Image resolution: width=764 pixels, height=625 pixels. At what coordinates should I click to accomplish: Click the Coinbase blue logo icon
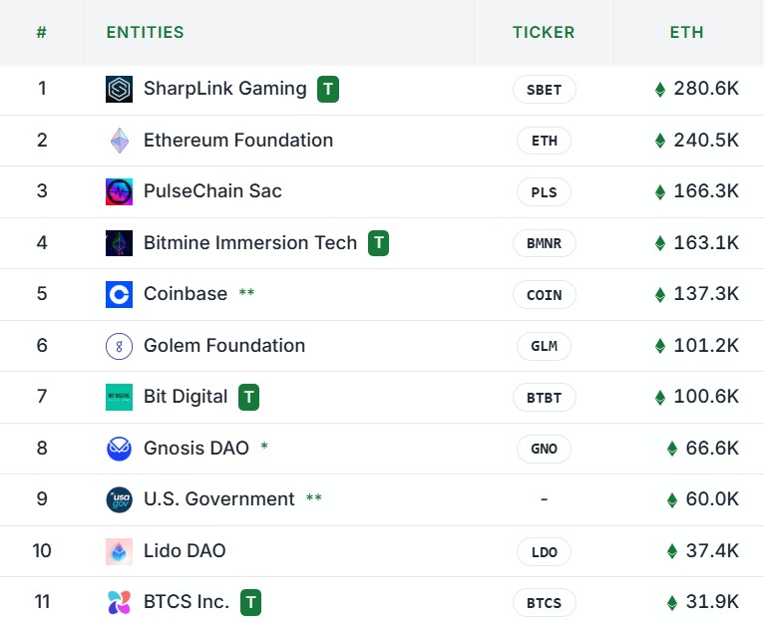pos(119,294)
